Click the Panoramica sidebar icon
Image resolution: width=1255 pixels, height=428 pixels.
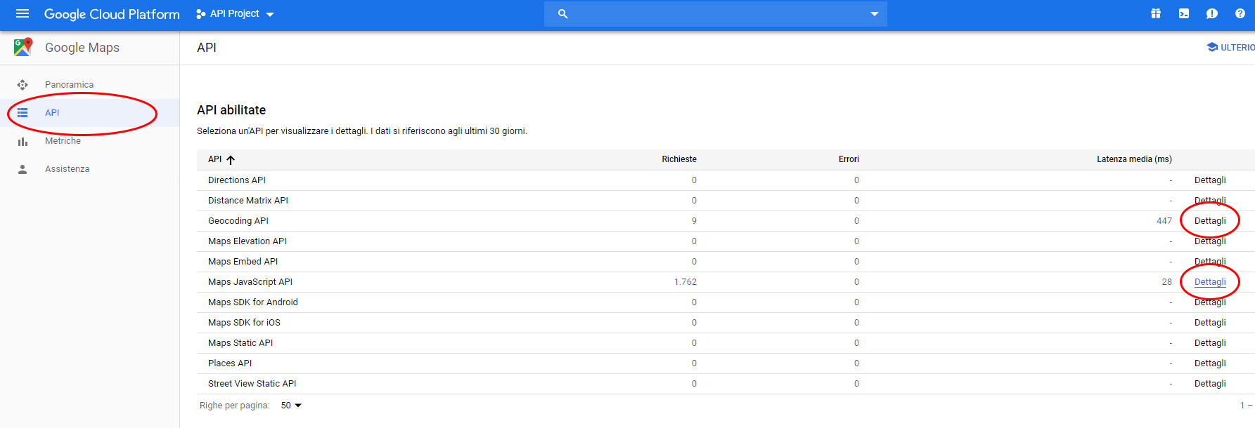[22, 85]
